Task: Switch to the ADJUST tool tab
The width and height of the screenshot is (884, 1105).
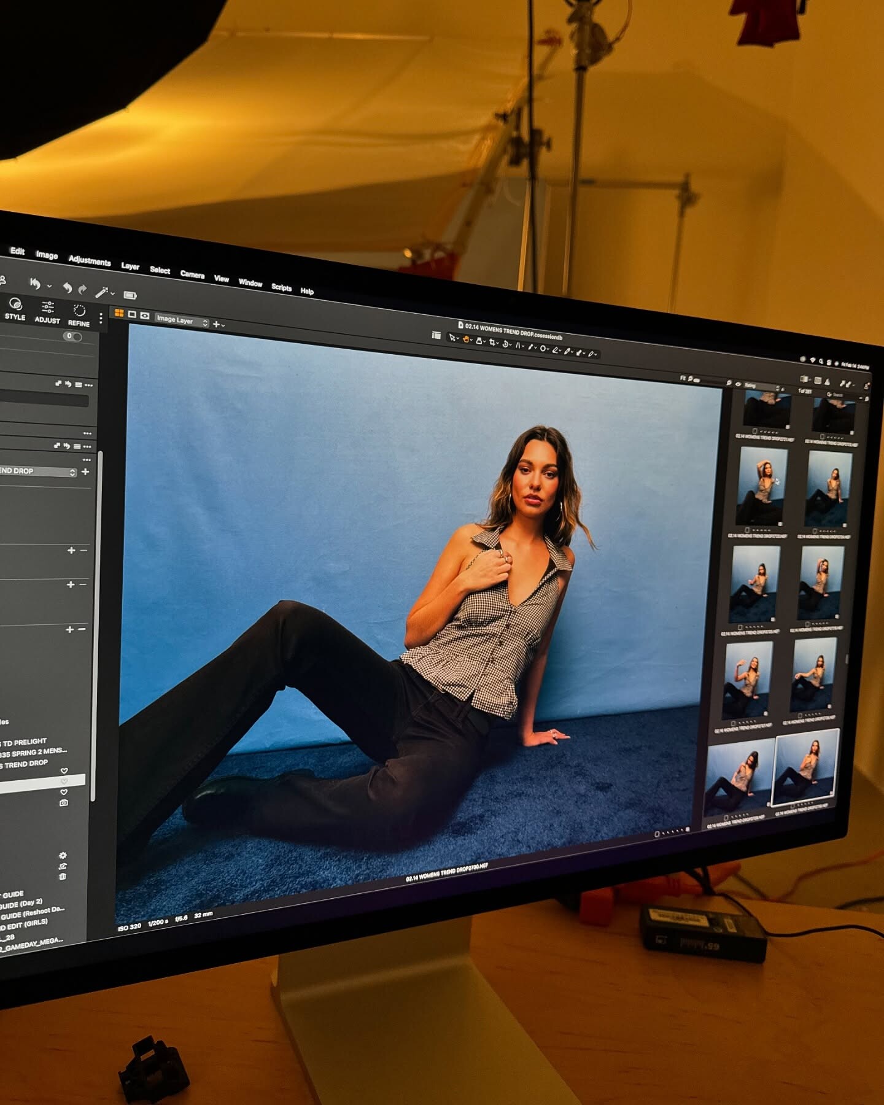Action: [47, 312]
